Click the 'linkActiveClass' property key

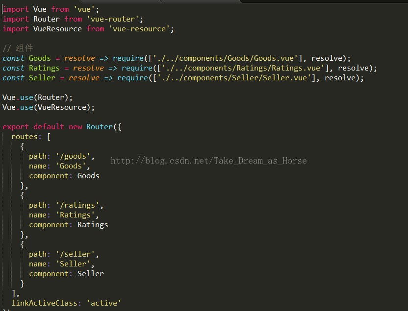[44, 303]
